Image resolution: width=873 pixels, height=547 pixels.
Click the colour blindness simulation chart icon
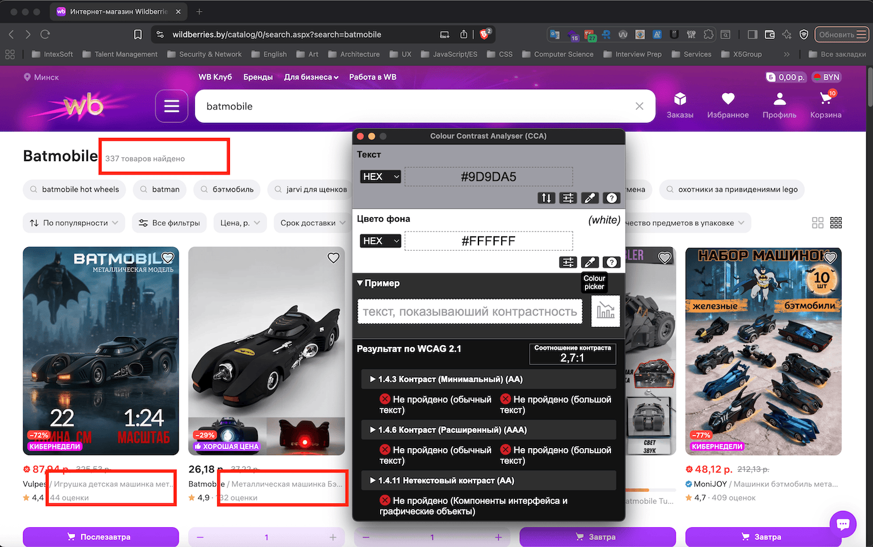605,311
